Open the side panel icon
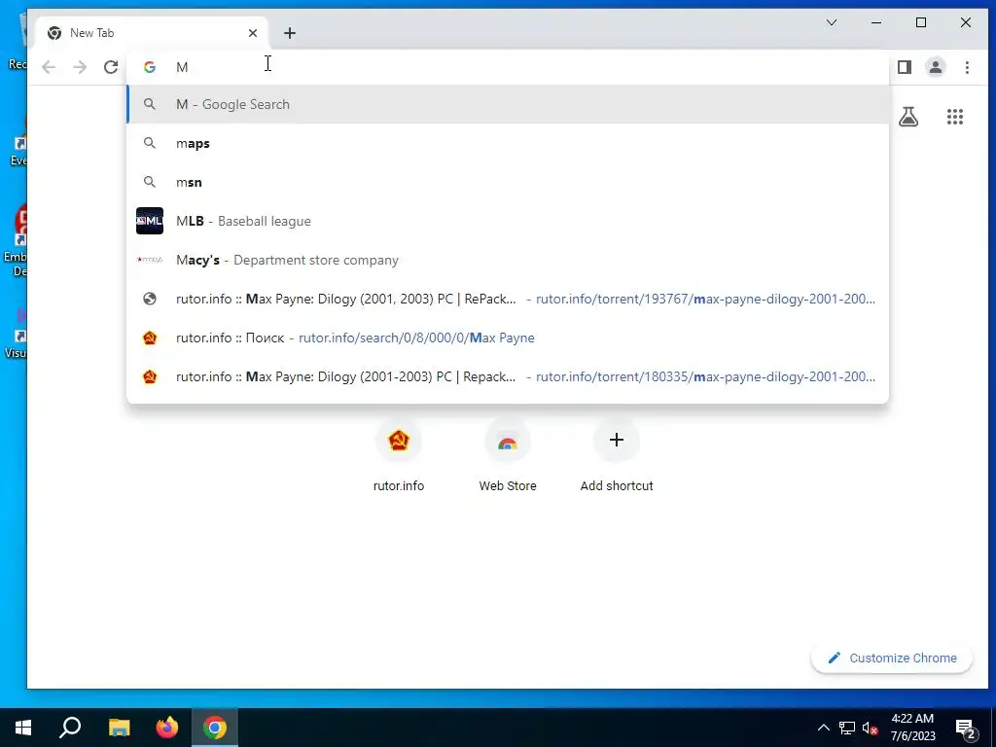996x747 pixels. point(905,67)
